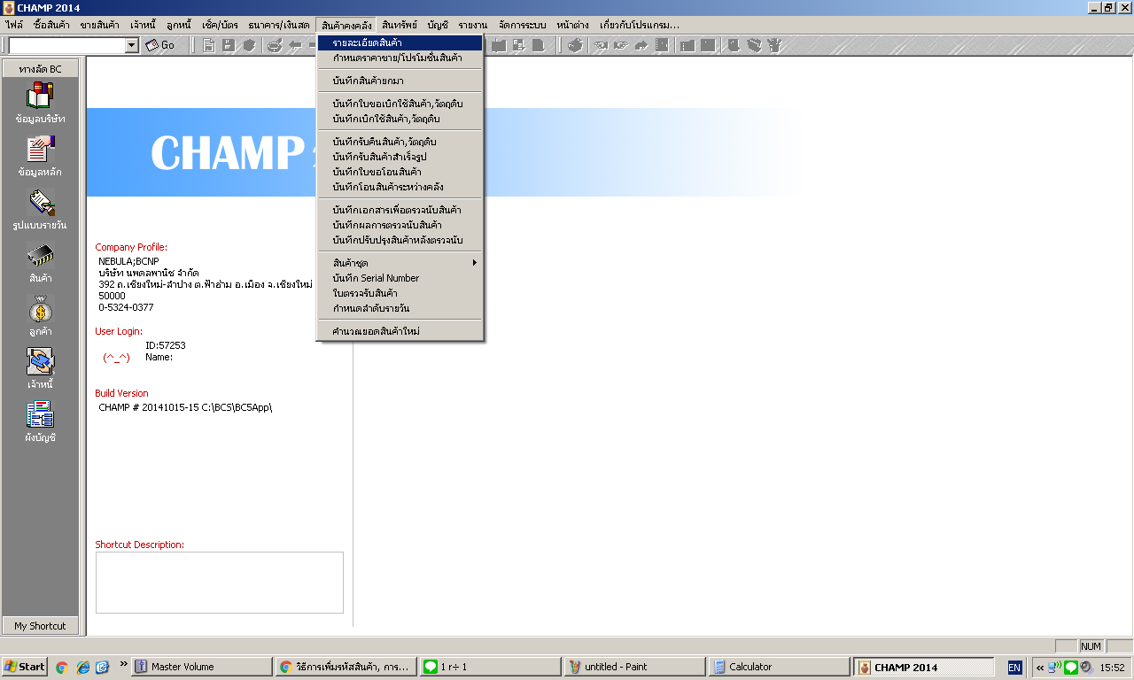Click the new document toolbar icon beside Go
Image resolution: width=1134 pixels, height=680 pixels.
coord(209,45)
